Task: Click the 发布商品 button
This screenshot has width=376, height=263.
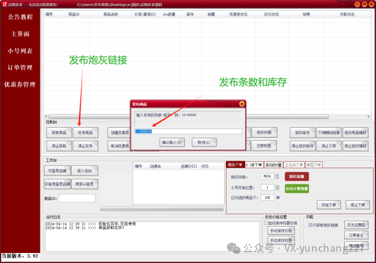Action: click(85, 133)
